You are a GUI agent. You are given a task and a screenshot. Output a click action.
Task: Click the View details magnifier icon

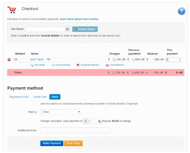point(32,65)
